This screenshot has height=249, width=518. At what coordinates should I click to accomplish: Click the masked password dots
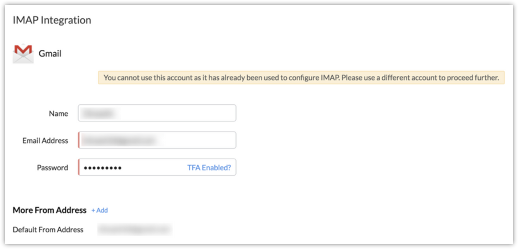pos(103,167)
